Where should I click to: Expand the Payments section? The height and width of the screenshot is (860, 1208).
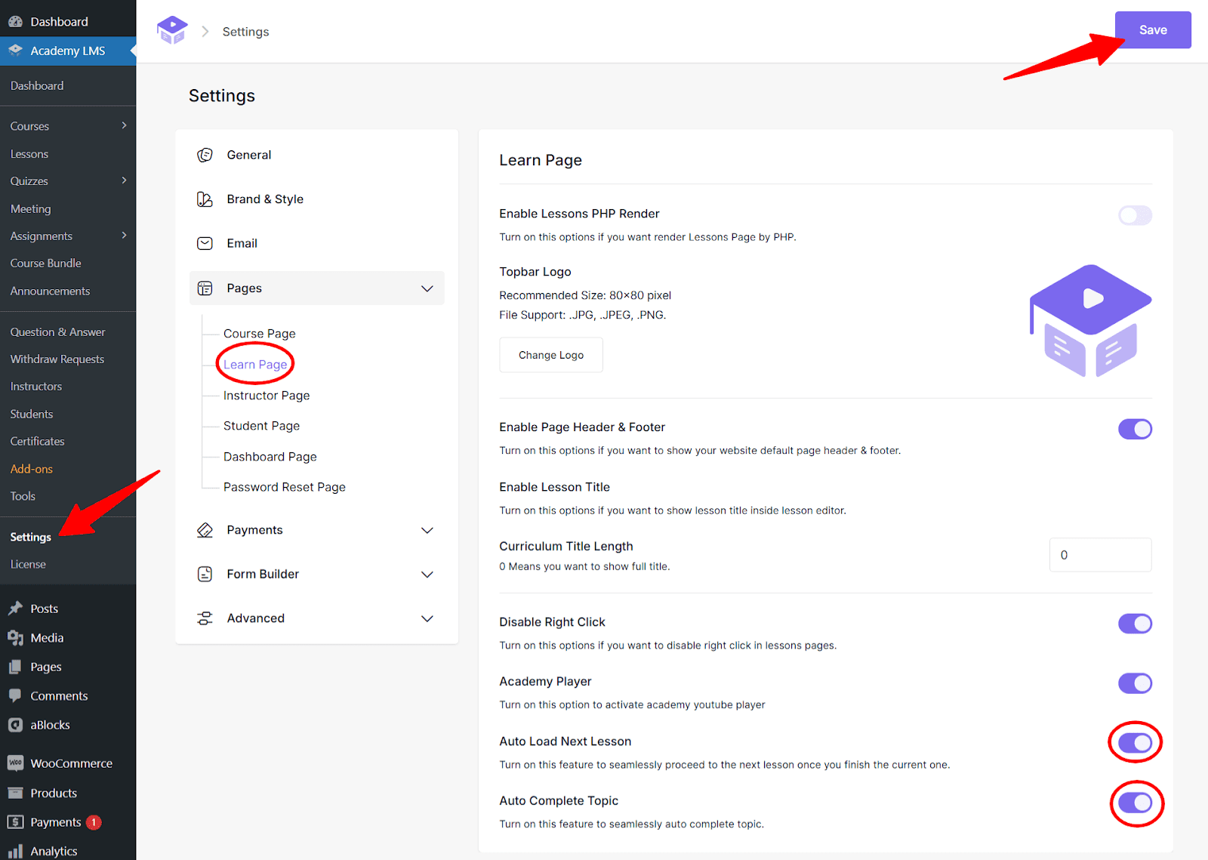pyautogui.click(x=427, y=529)
